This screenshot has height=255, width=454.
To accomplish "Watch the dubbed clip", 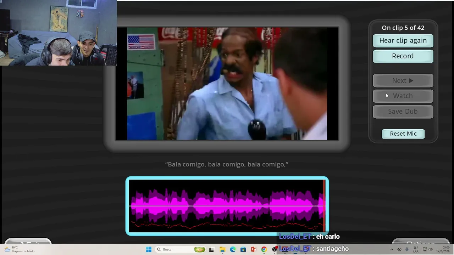I will coord(403,96).
